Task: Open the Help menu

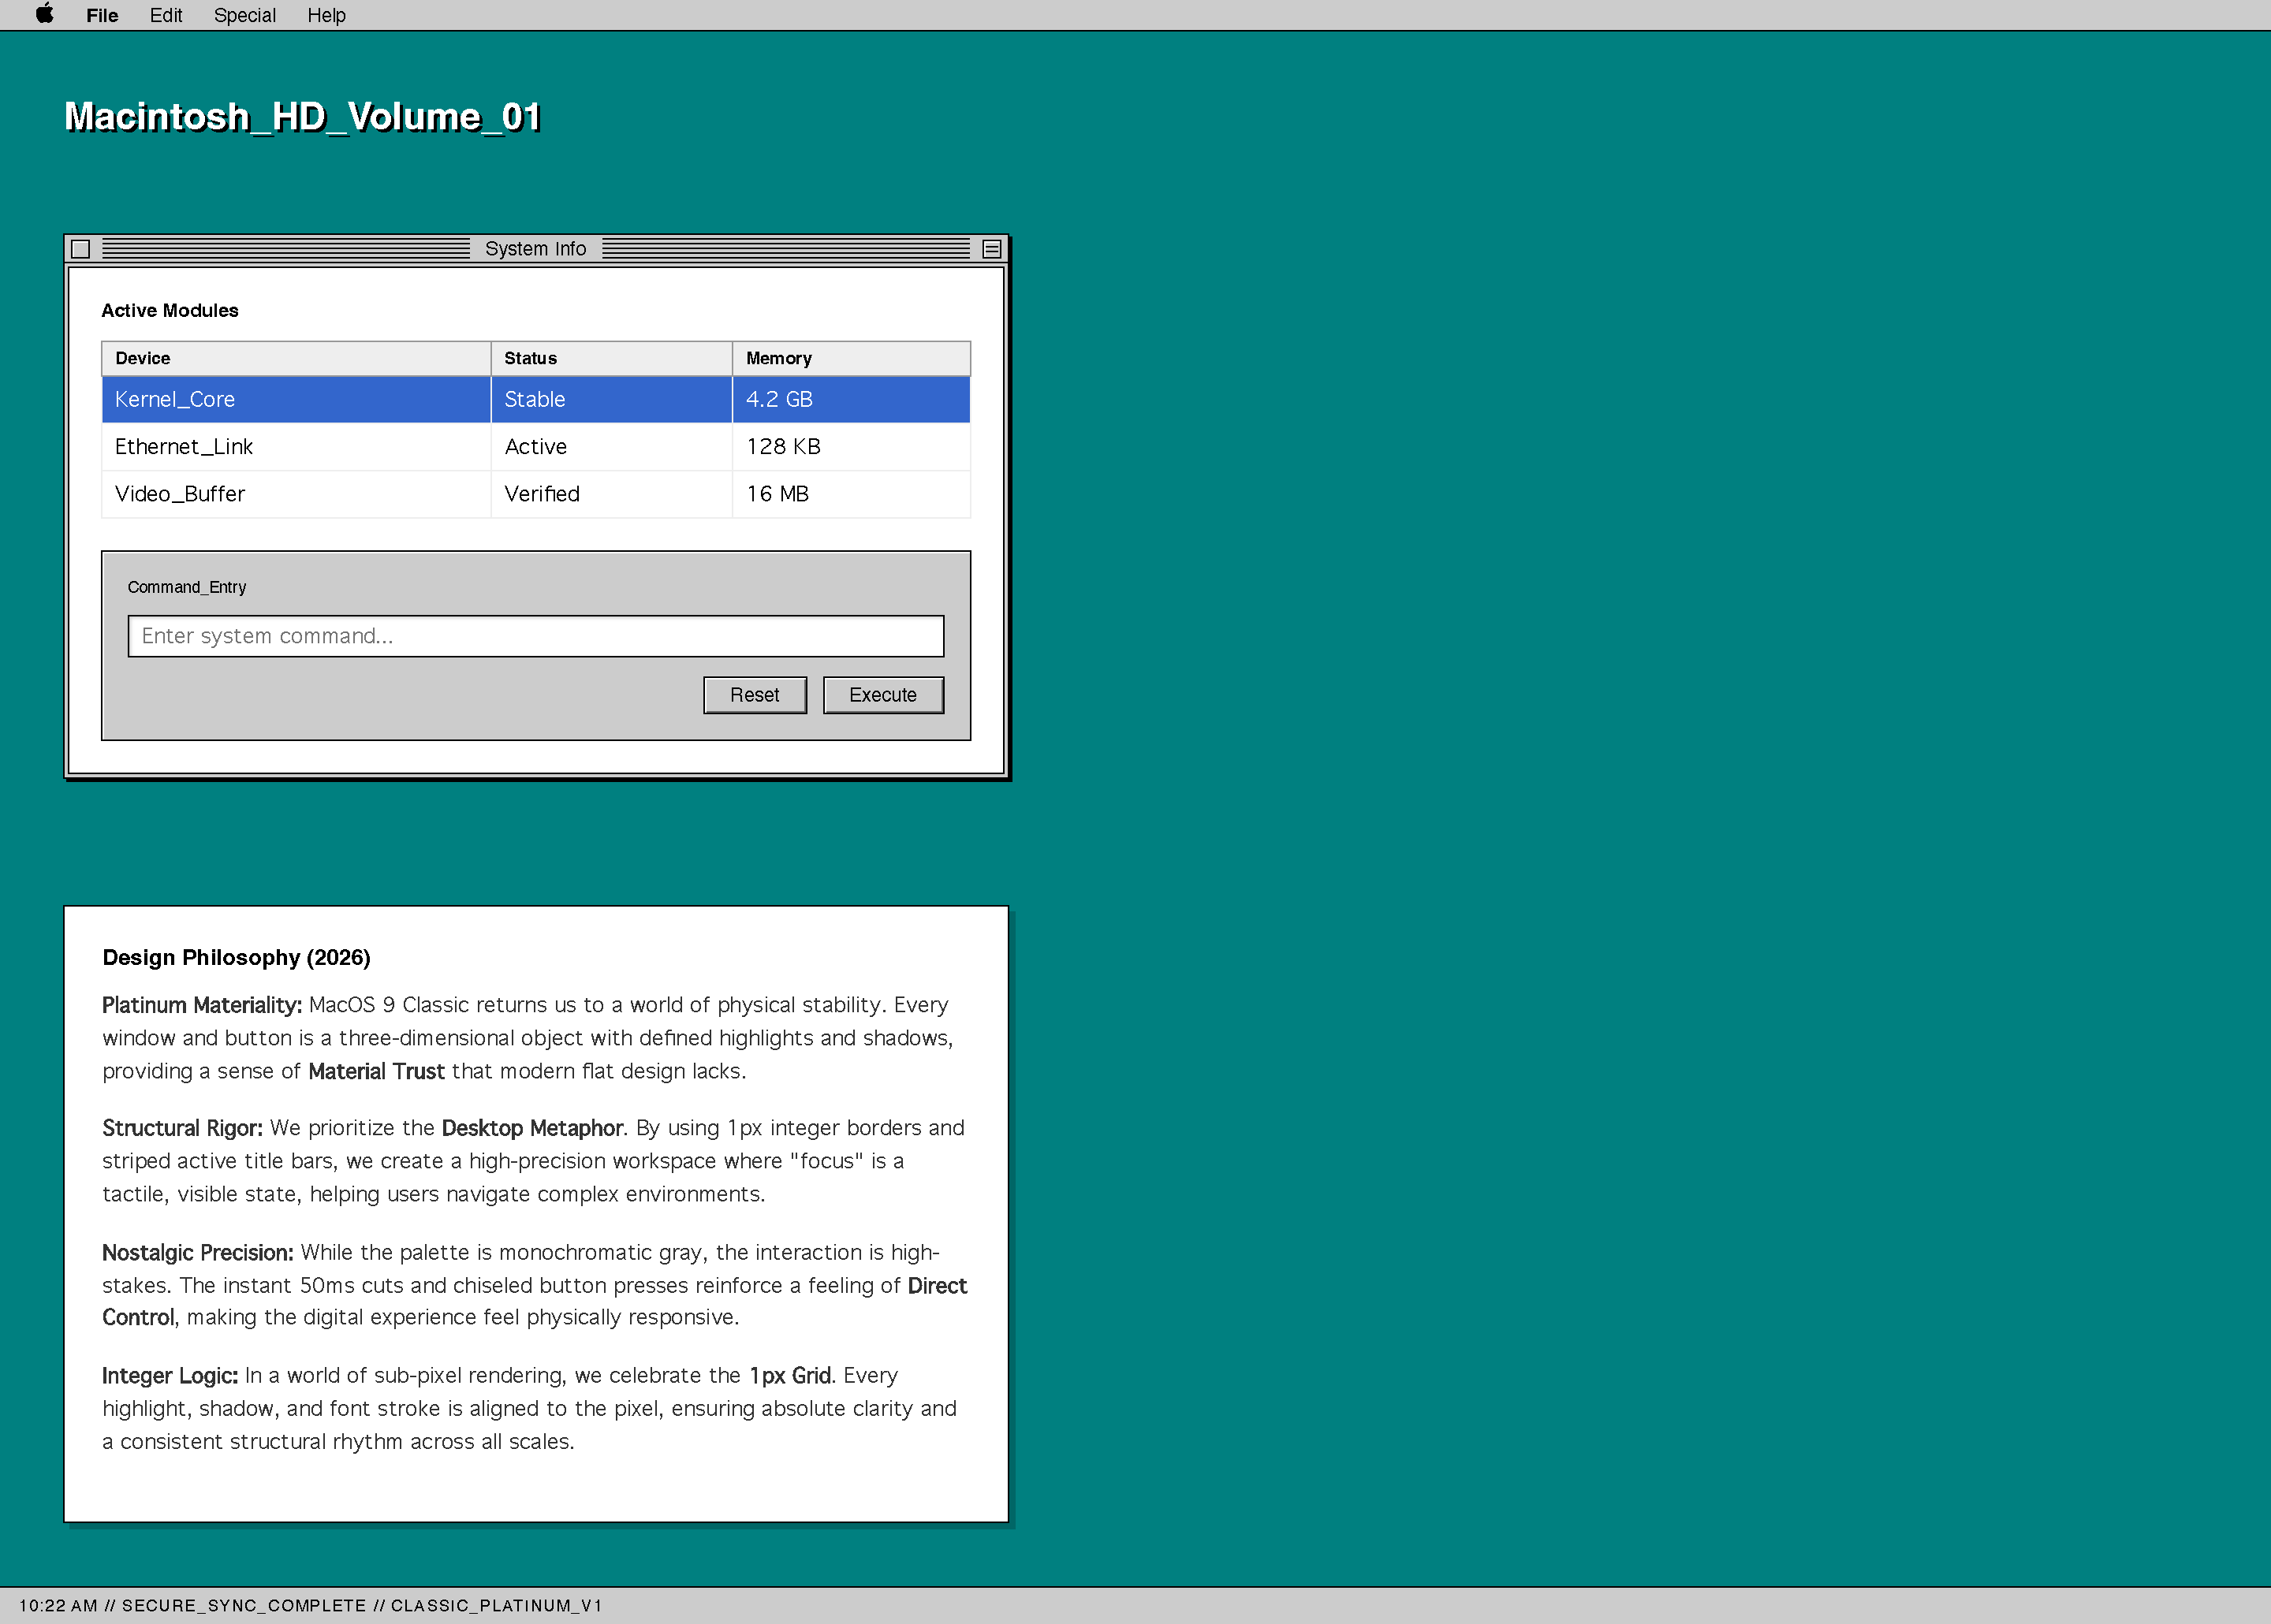Action: (x=326, y=15)
